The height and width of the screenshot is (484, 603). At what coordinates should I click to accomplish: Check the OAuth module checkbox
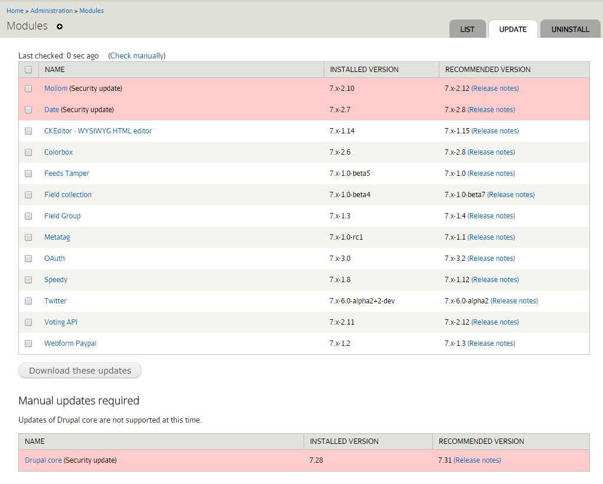[x=28, y=259]
